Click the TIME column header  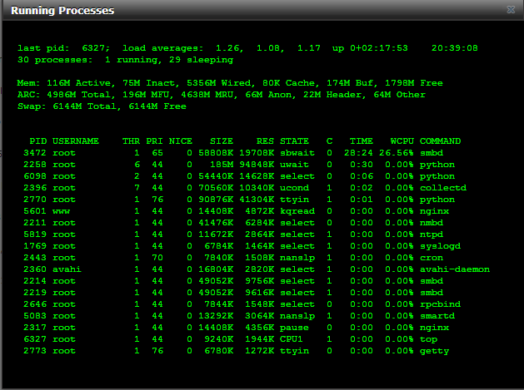tap(362, 141)
